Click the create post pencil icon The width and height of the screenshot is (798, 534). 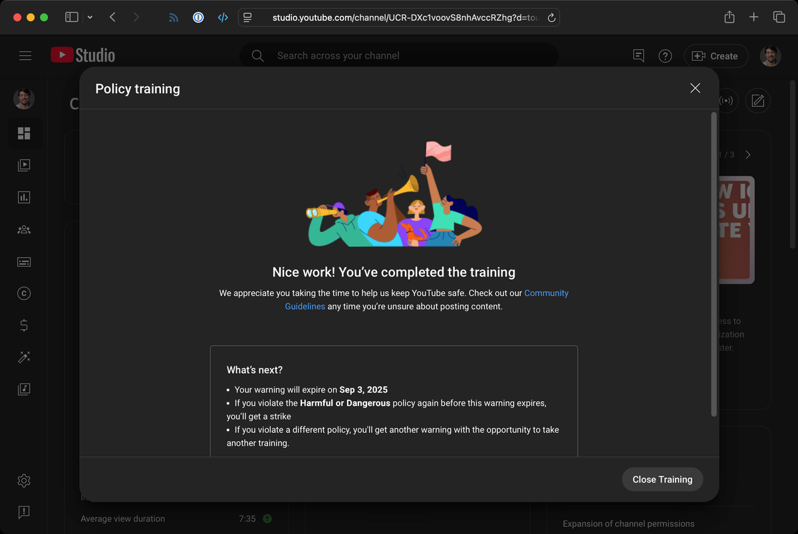(758, 101)
